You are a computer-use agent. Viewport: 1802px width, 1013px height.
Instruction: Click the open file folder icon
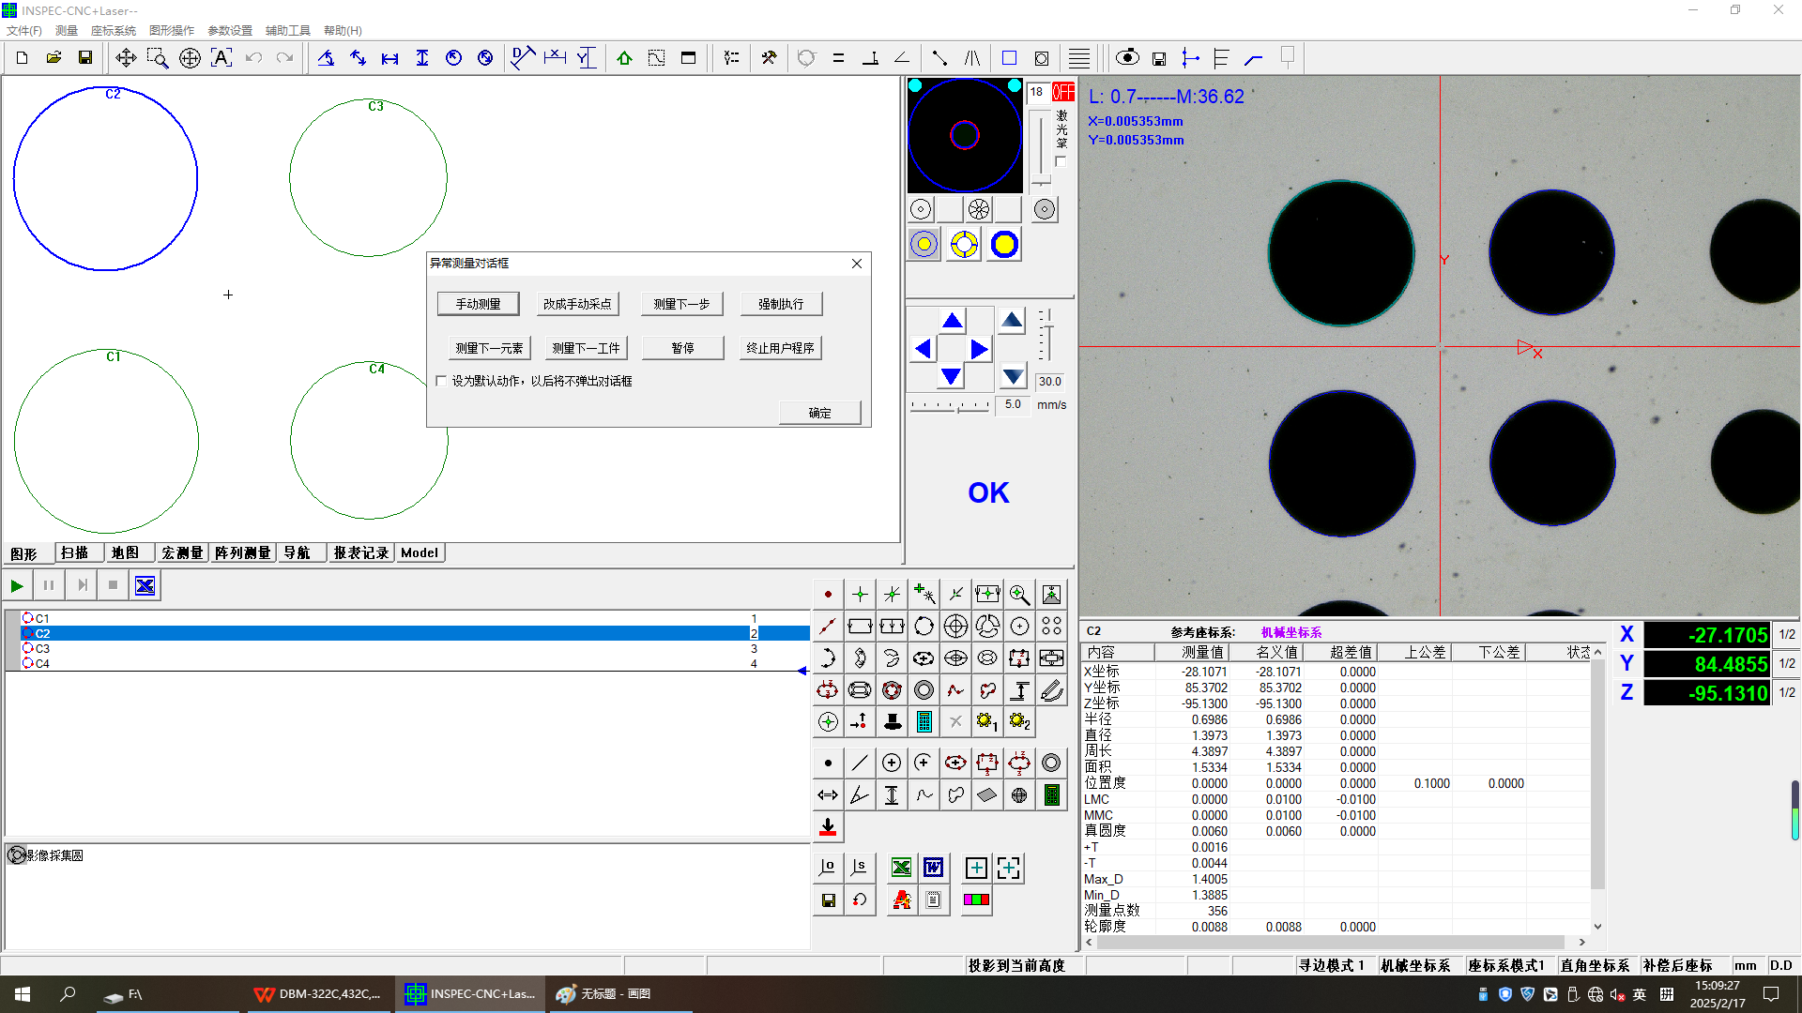pyautogui.click(x=53, y=58)
